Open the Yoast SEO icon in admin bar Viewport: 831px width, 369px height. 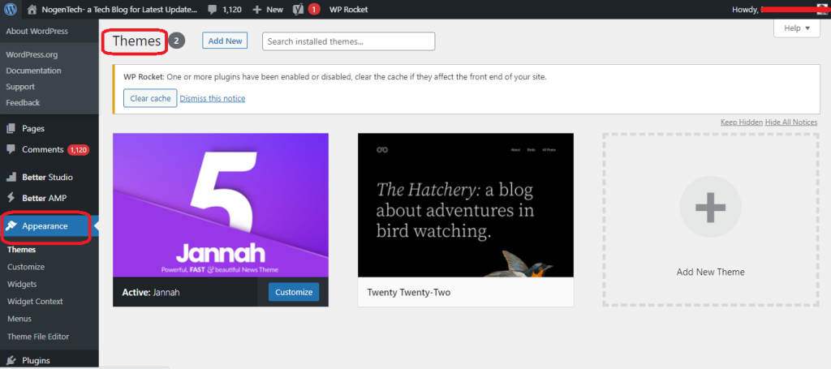tap(298, 10)
